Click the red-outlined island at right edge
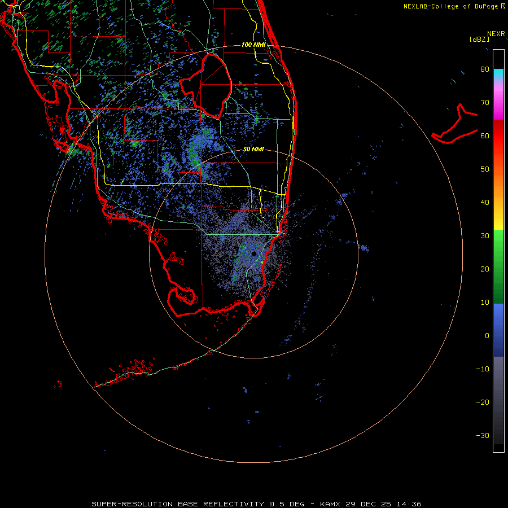Viewport: 508px width, 508px height. tap(455, 124)
